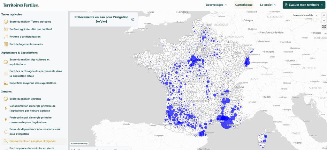This screenshot has height=150, width=327.
Task: Zoom in on the map
Action: point(324,15)
